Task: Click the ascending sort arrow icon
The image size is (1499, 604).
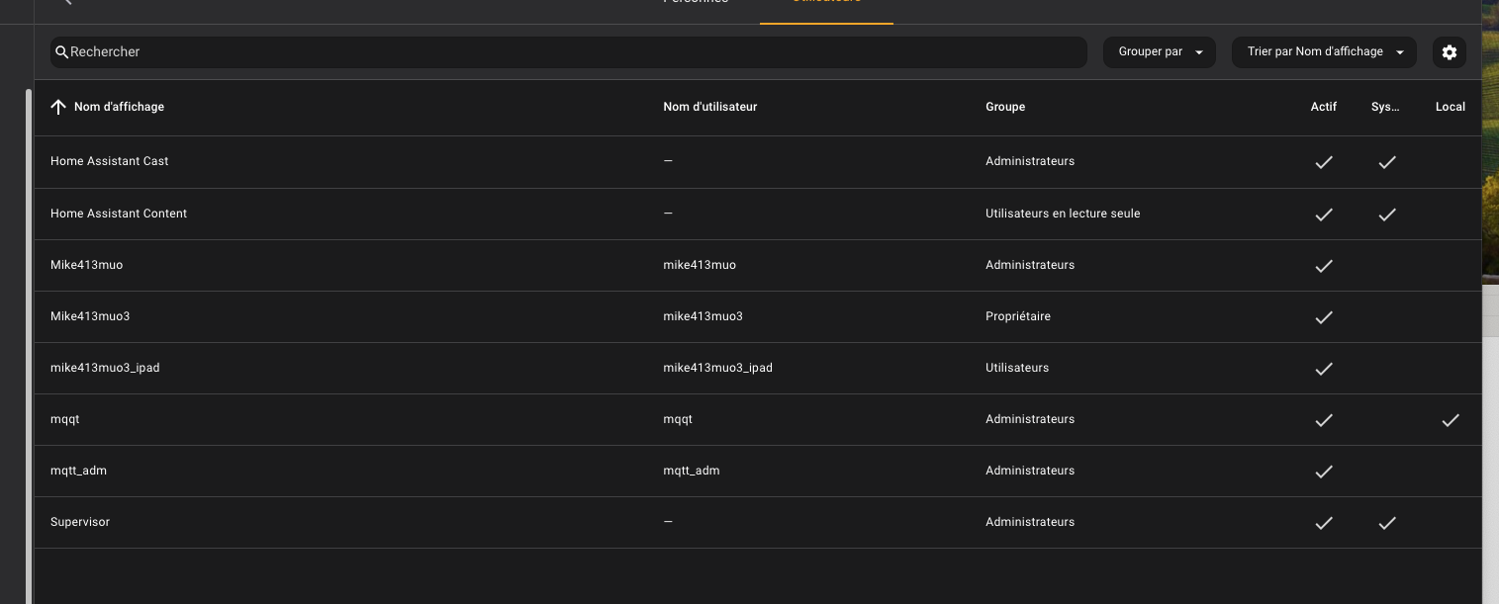Action: click(x=58, y=107)
